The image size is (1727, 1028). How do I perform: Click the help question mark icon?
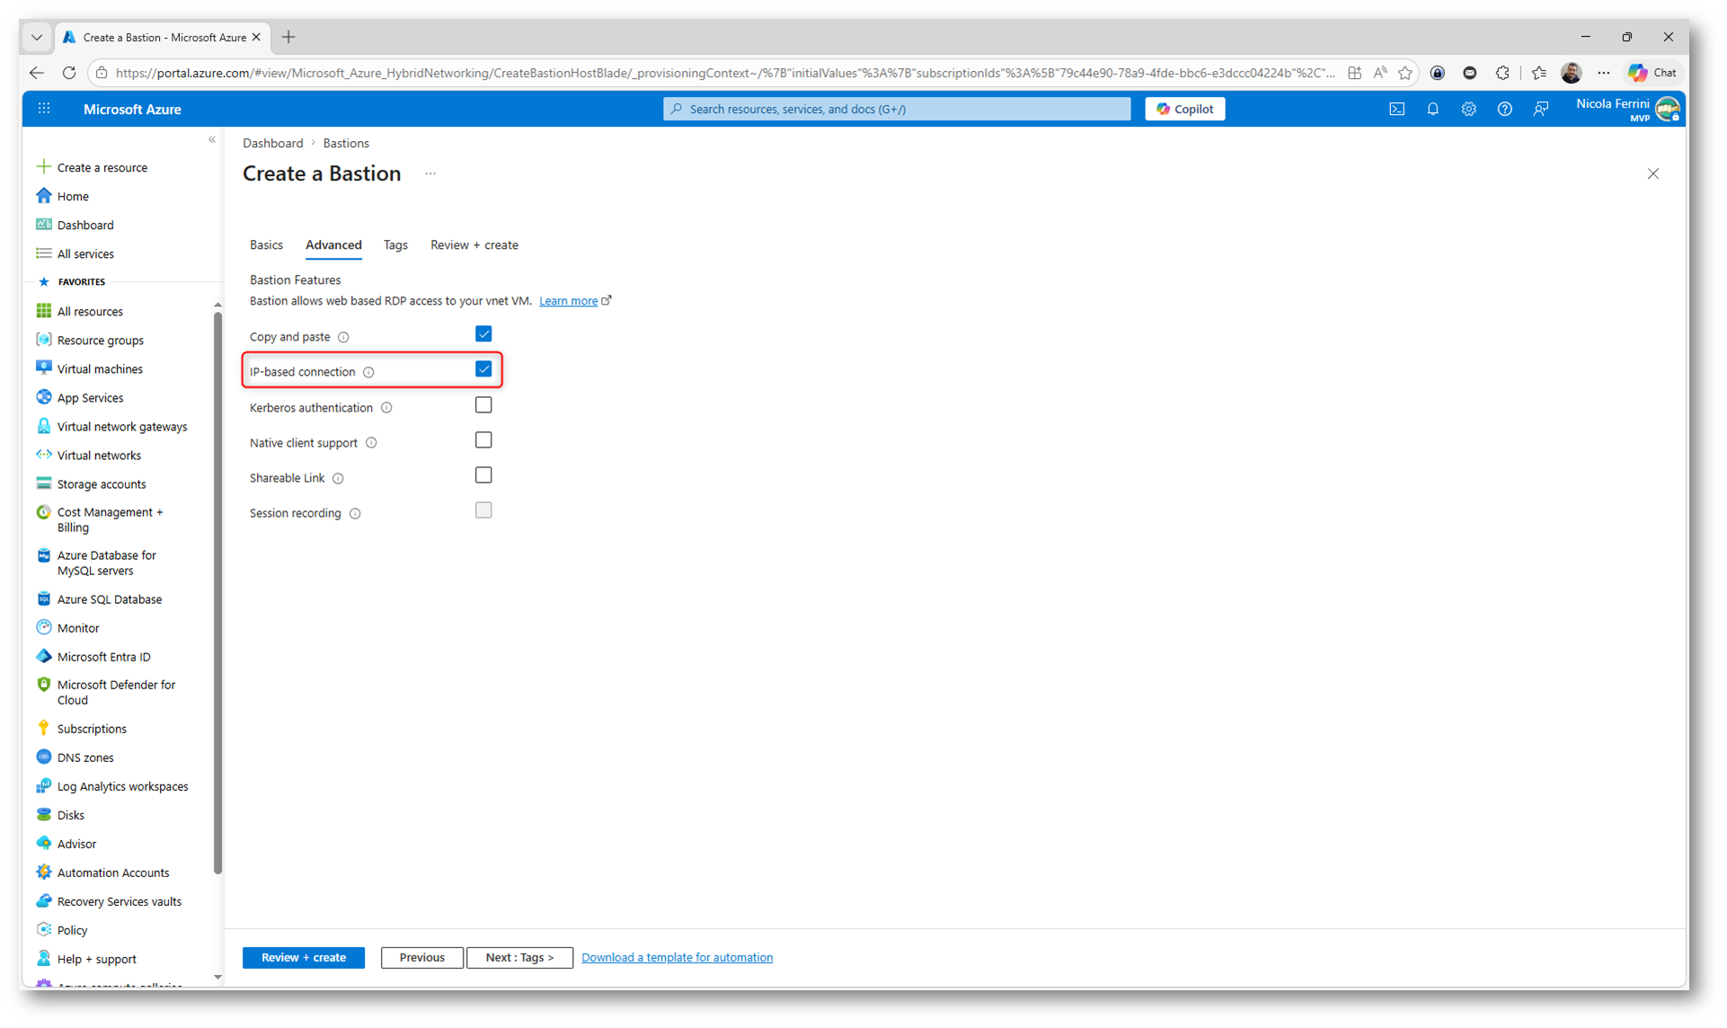click(1504, 109)
